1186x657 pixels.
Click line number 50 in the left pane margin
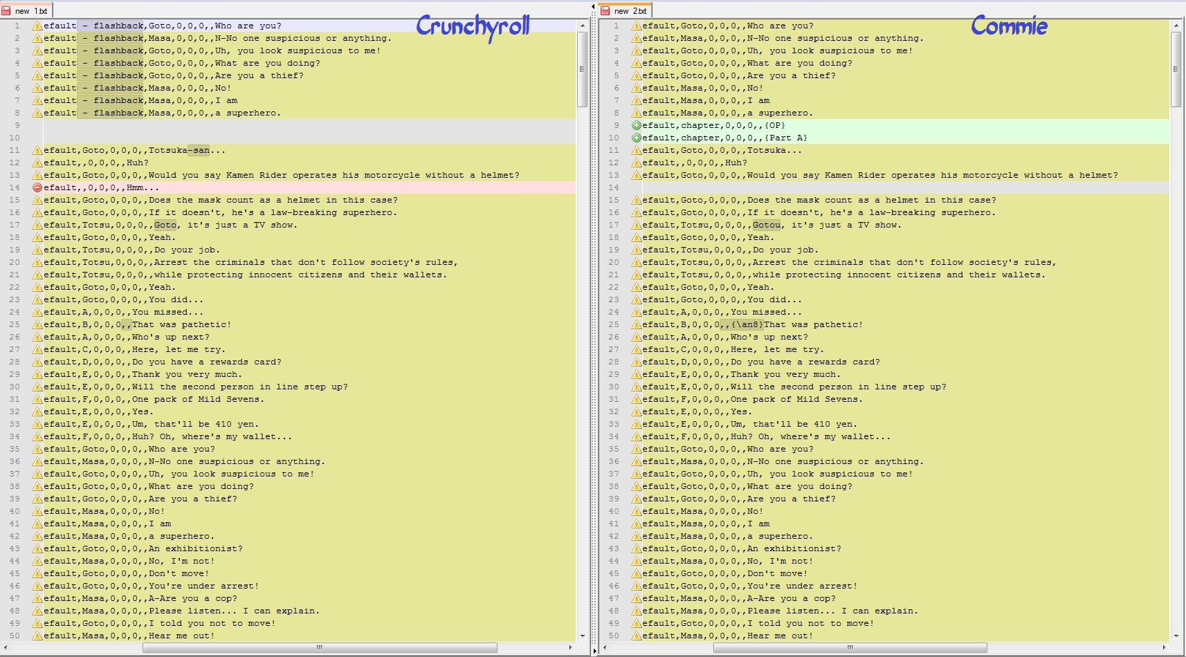coord(15,636)
